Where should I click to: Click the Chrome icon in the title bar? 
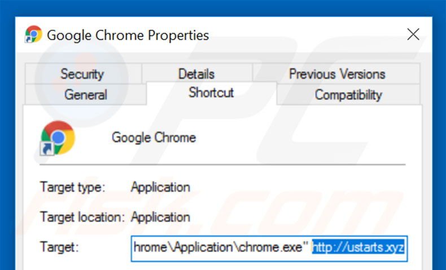33,34
